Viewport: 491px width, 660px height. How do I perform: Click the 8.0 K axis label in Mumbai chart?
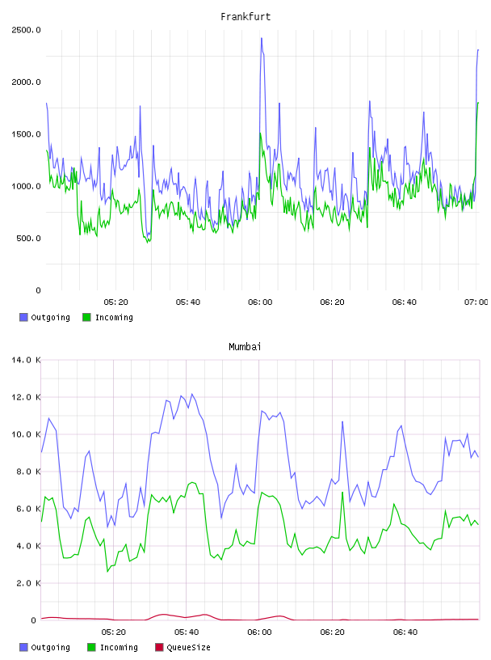coord(28,472)
